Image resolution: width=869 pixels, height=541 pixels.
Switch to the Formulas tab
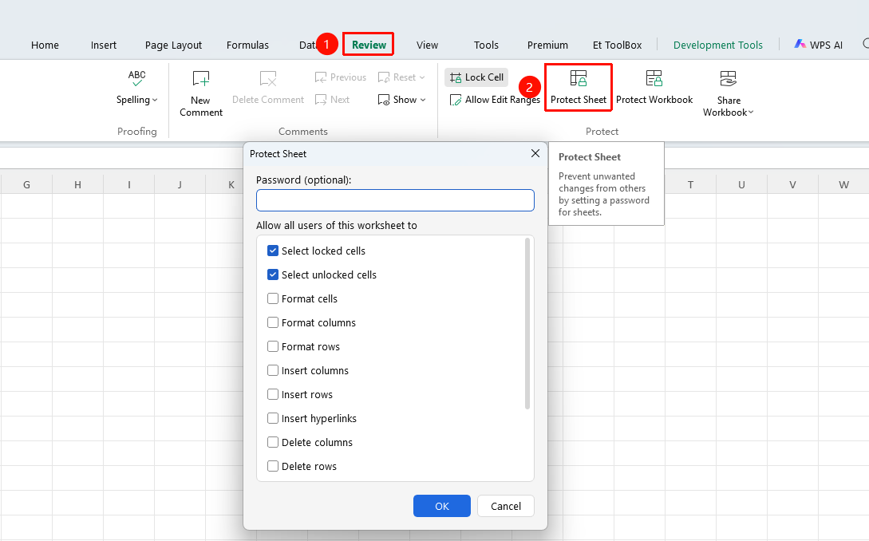[x=247, y=45]
